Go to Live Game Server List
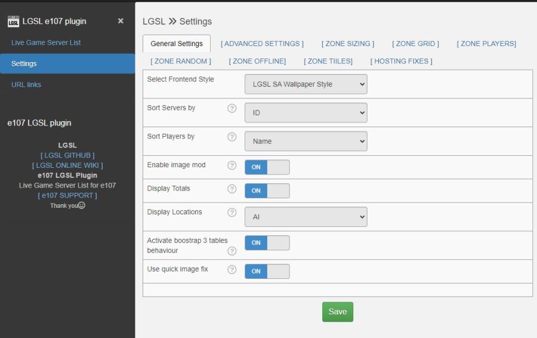The width and height of the screenshot is (537, 338). pos(46,43)
